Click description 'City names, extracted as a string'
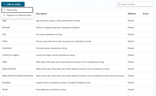 tap(49, 34)
